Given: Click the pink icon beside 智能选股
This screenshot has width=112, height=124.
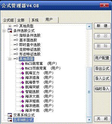Looking at the screenshot, I should tap(23, 92).
